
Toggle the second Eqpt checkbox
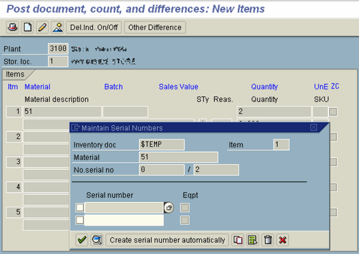185,220
